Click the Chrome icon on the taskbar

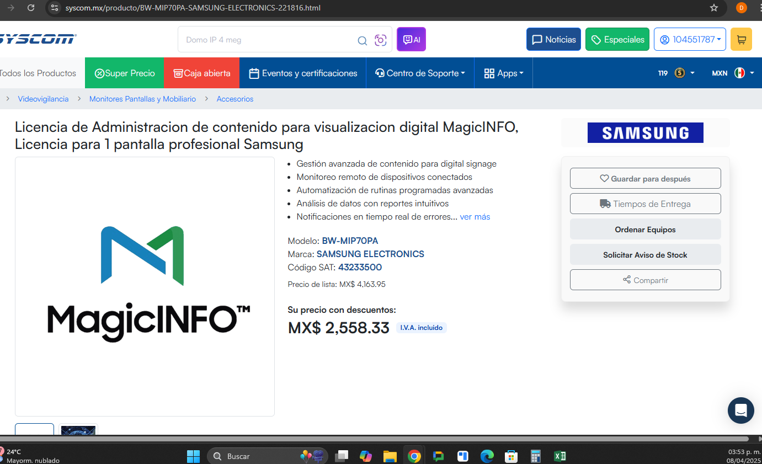click(414, 456)
